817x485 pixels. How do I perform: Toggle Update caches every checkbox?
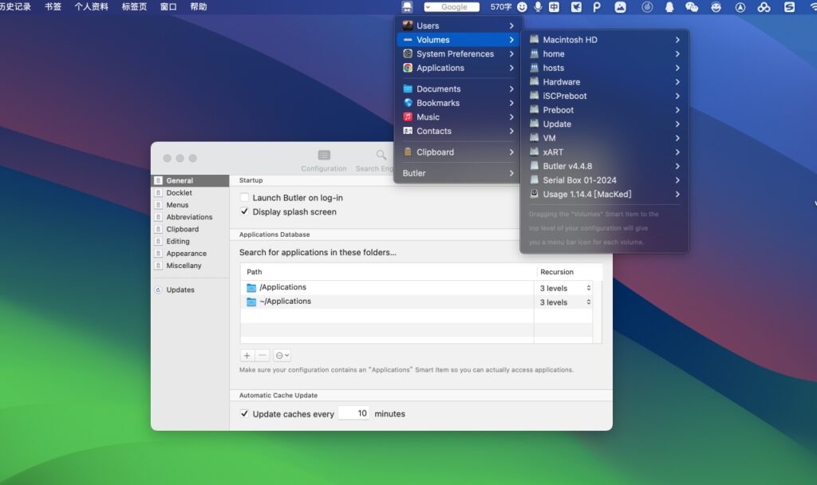245,414
